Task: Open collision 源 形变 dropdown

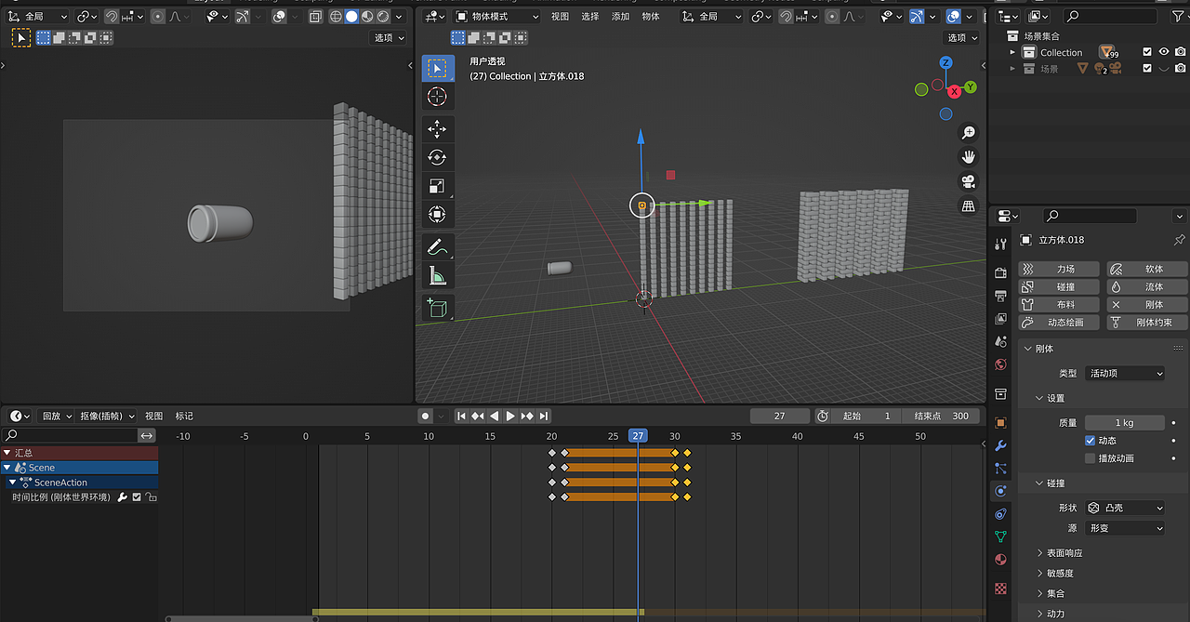Action: pos(1125,527)
